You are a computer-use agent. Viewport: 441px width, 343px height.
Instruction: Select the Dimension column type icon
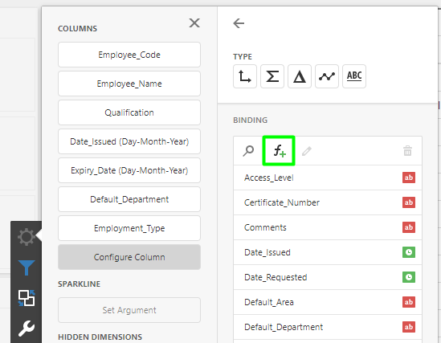click(245, 76)
